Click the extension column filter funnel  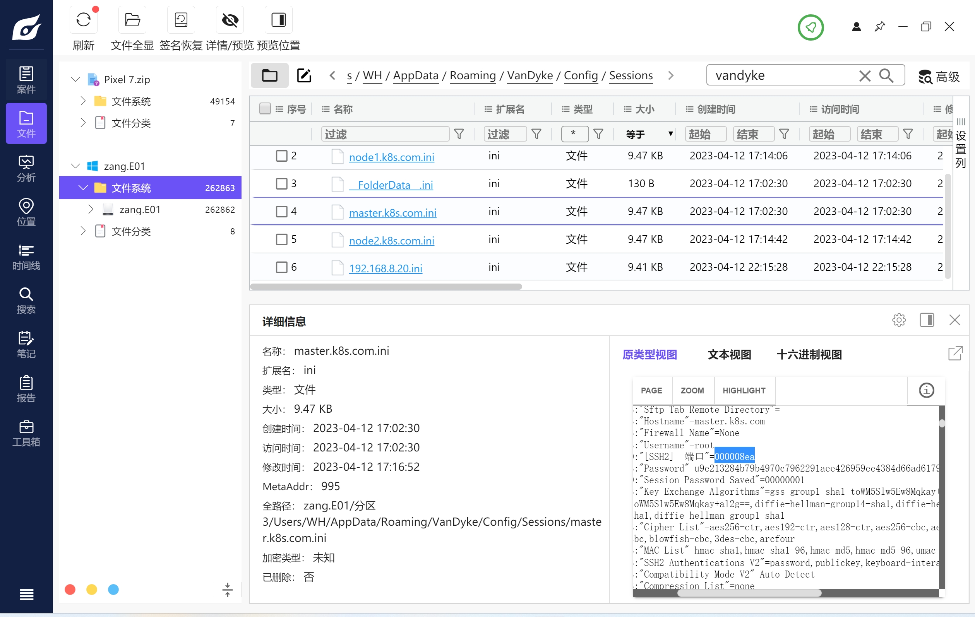point(536,133)
